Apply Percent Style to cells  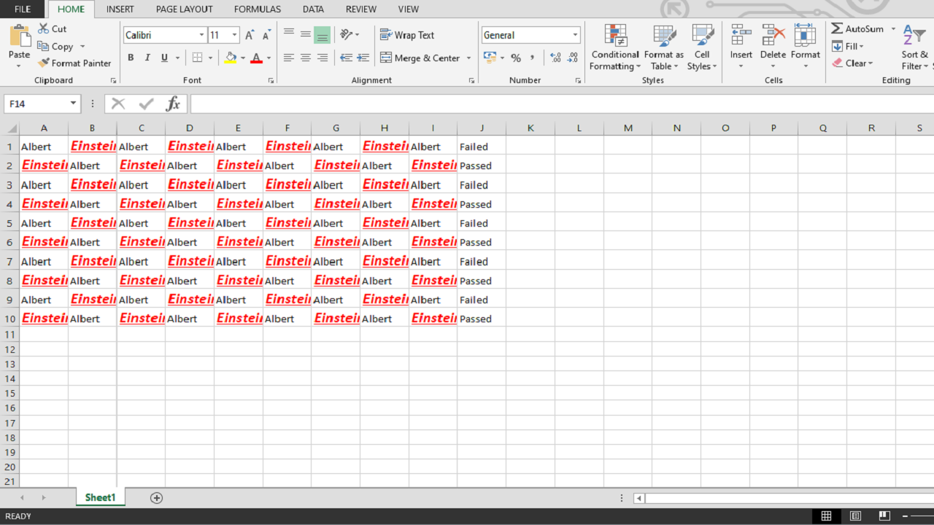516,58
